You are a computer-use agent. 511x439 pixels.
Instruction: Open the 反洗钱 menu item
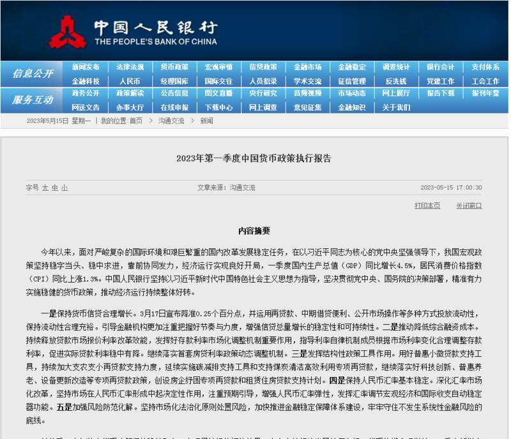coord(396,81)
